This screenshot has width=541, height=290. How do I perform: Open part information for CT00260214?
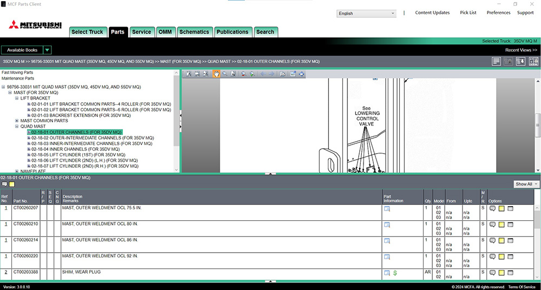387,241
